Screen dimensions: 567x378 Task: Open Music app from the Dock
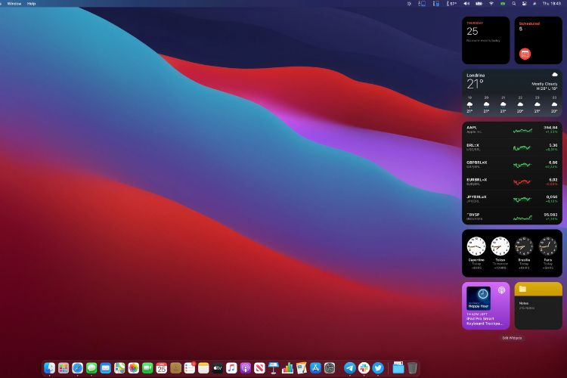[x=231, y=368]
